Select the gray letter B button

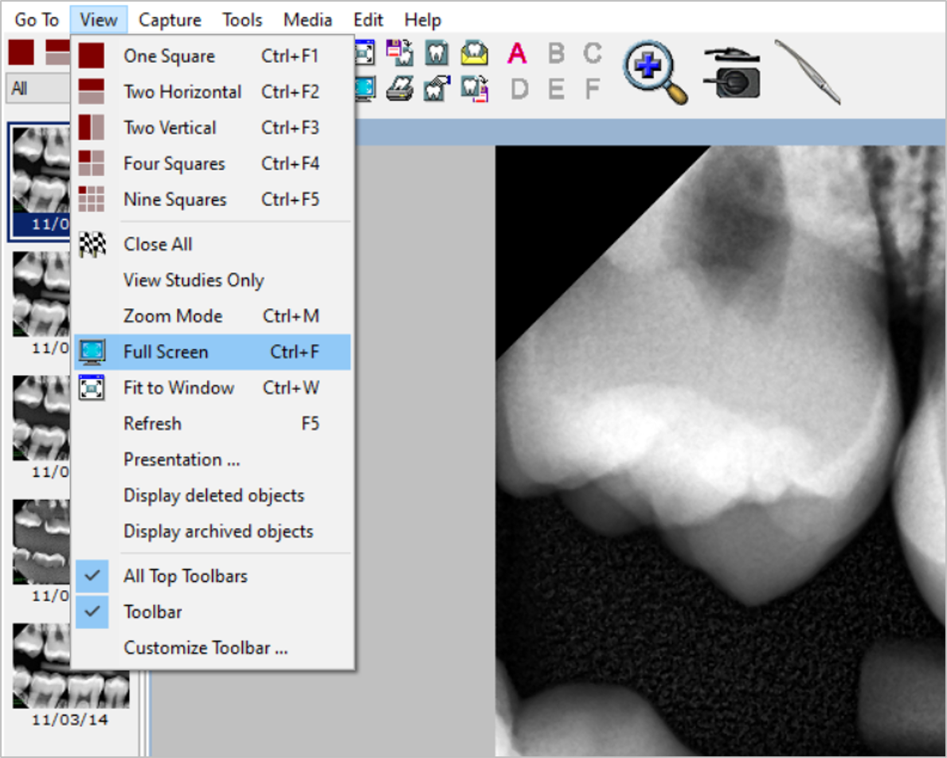click(556, 53)
